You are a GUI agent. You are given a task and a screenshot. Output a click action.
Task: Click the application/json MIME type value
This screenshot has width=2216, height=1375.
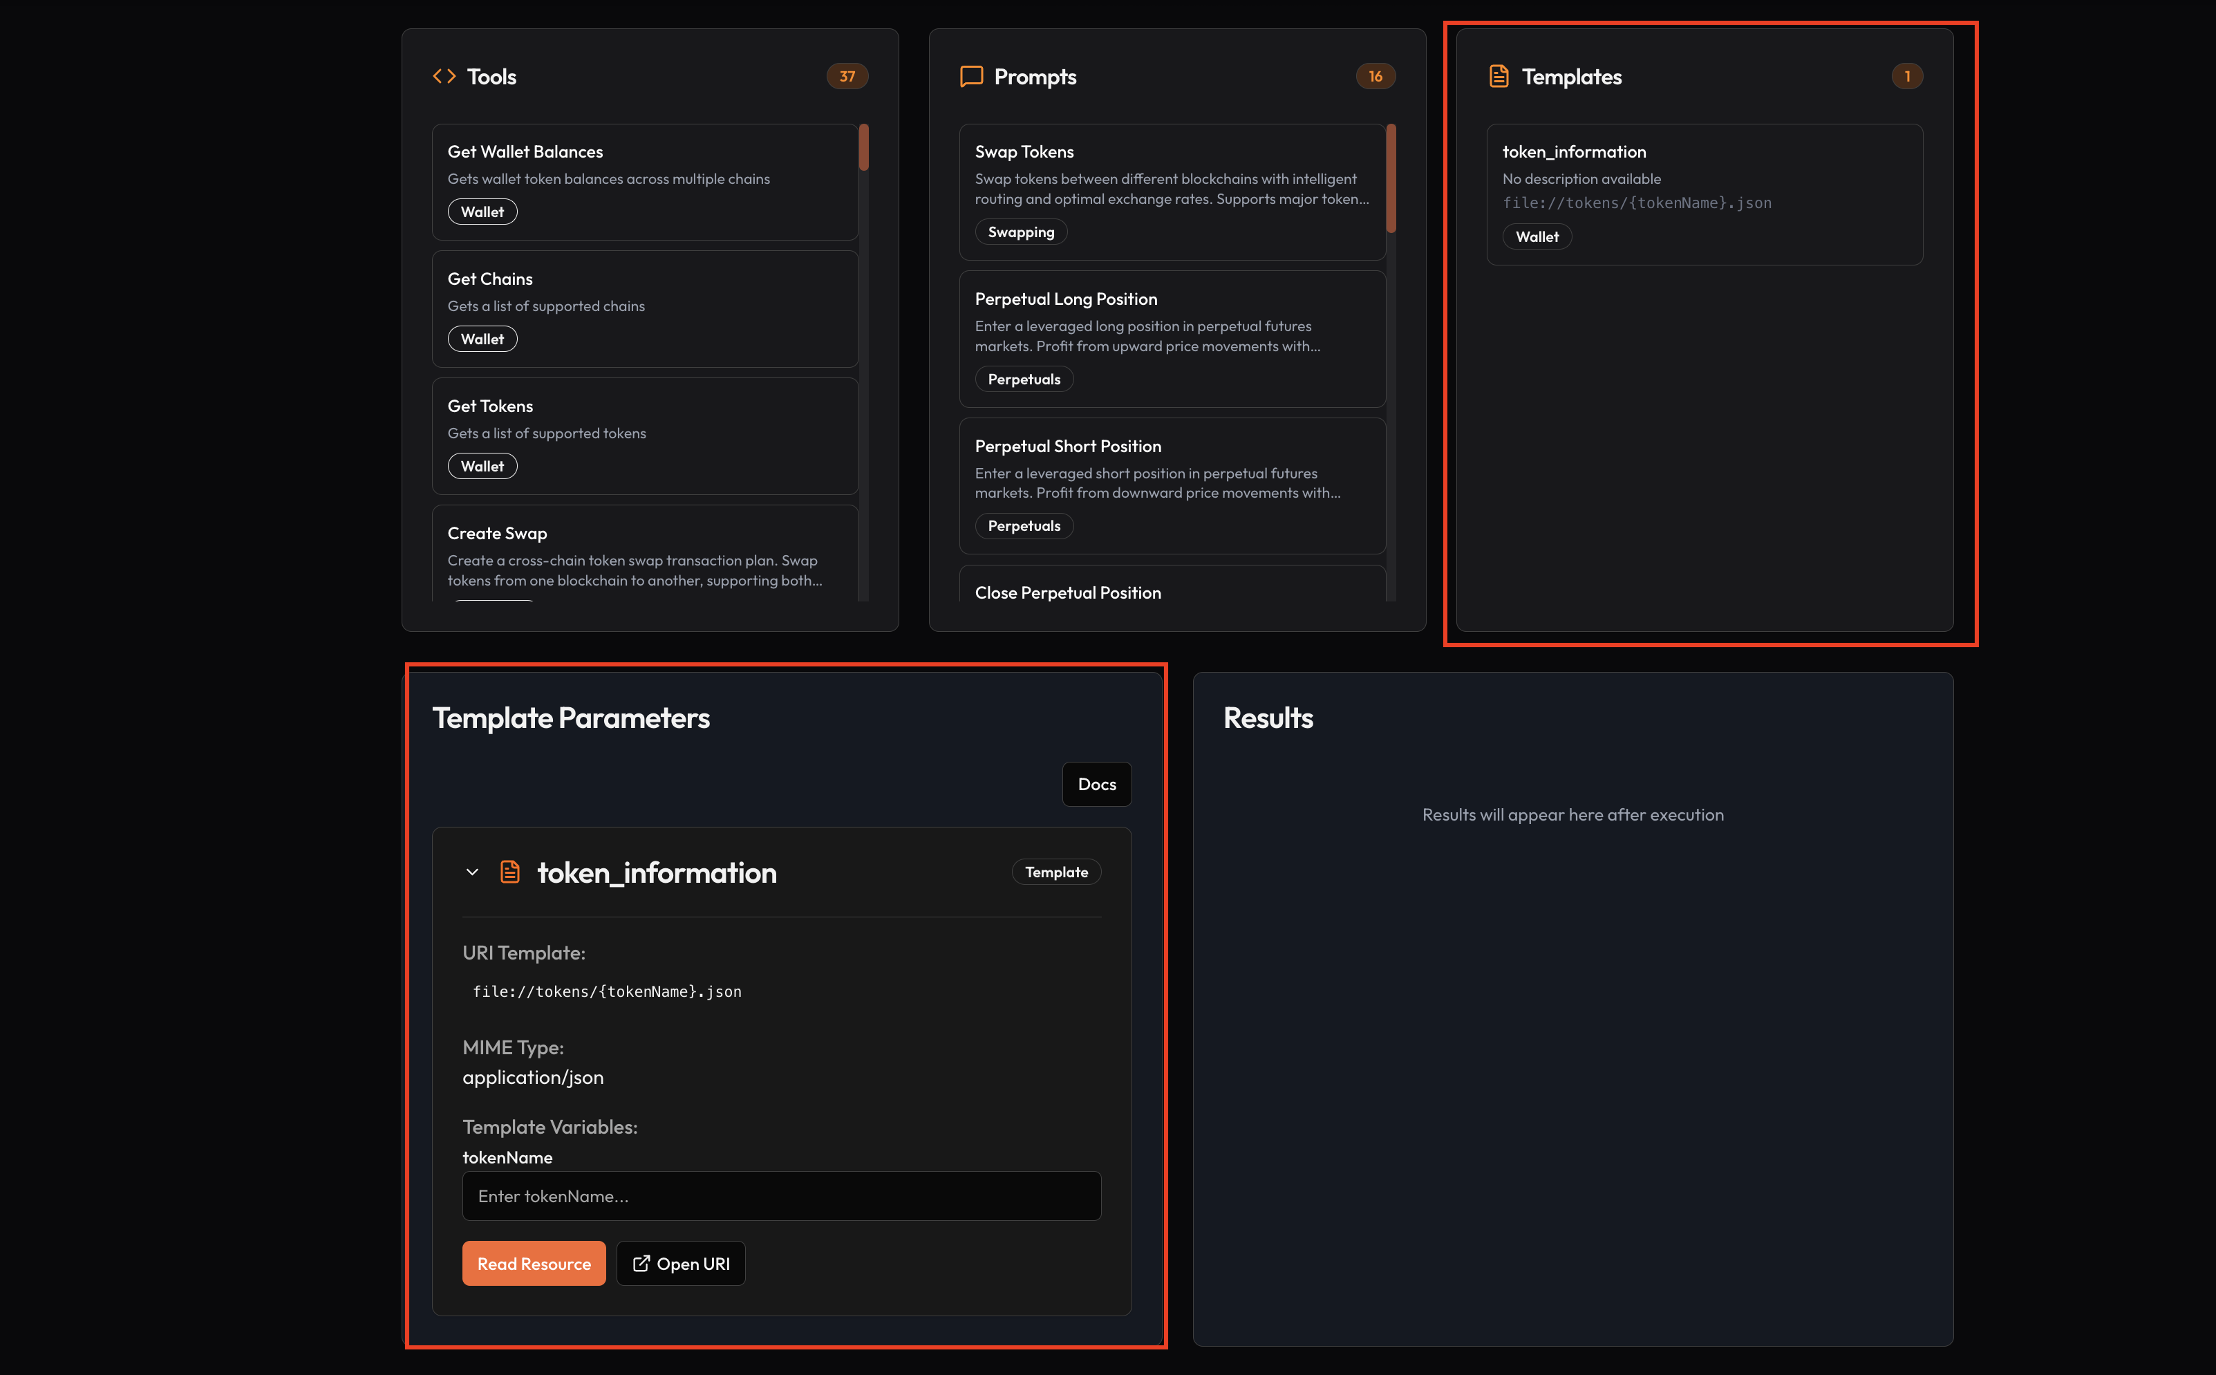click(533, 1077)
